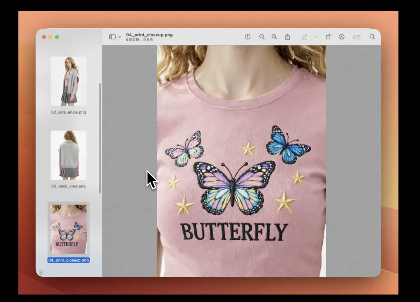Make the Preview window full screen
The width and height of the screenshot is (420, 302).
[x=57, y=37]
